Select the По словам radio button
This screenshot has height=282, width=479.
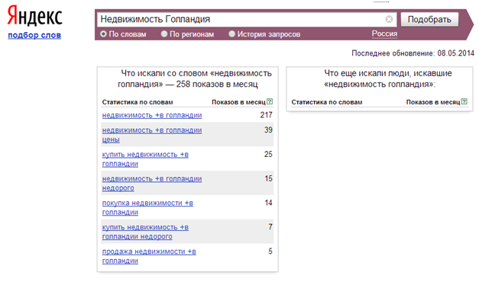pyautogui.click(x=103, y=34)
